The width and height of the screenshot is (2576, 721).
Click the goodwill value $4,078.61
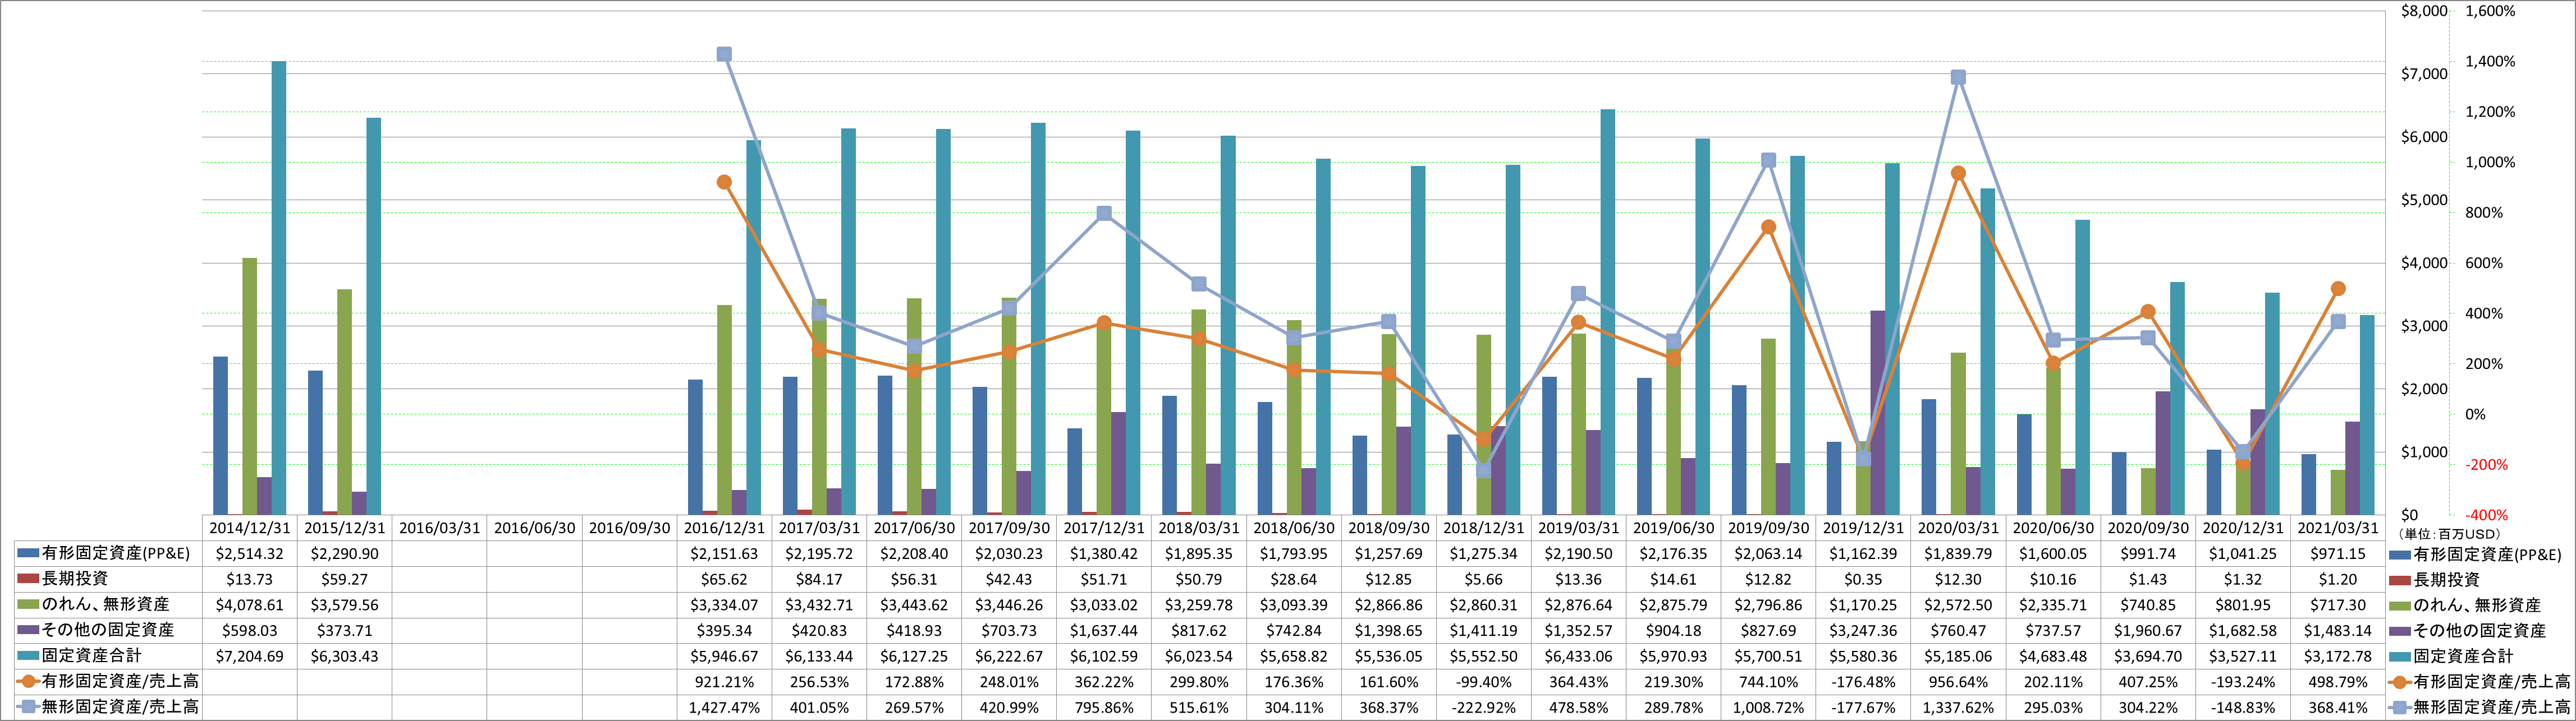(249, 605)
